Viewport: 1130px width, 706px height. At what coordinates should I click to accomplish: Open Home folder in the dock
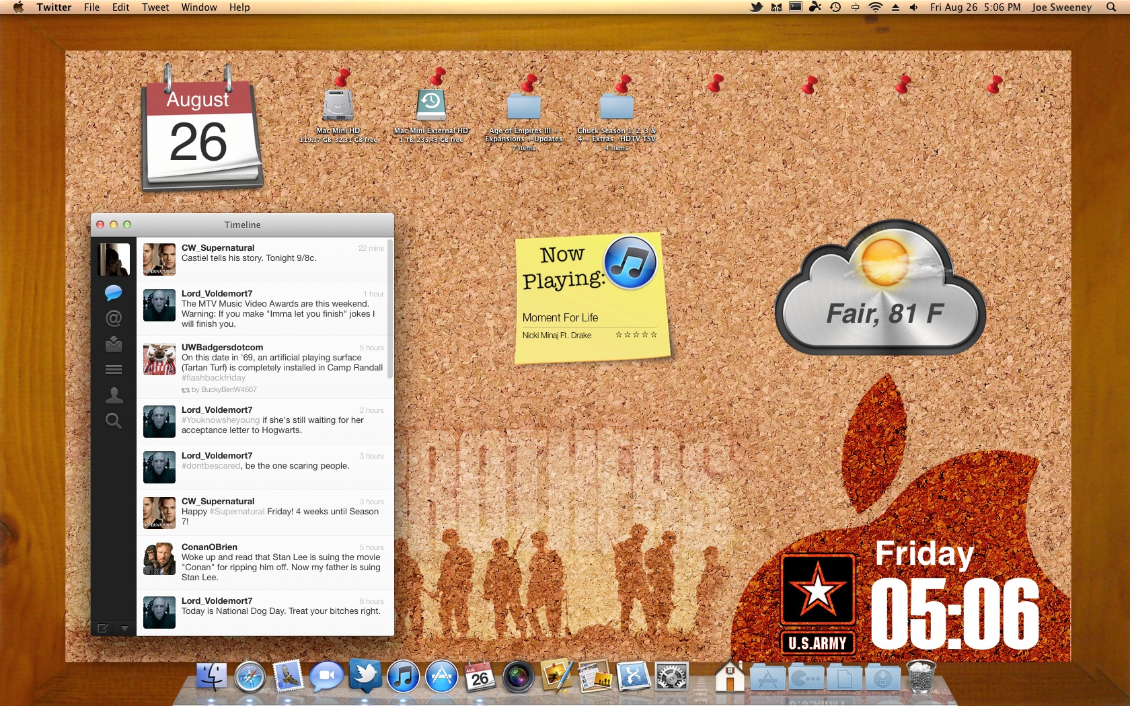pyautogui.click(x=730, y=676)
